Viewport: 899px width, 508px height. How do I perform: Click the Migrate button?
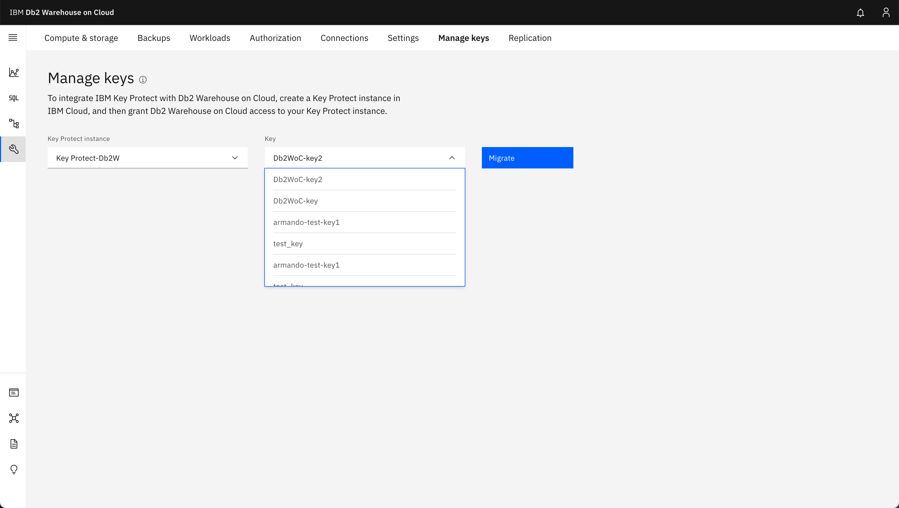[527, 158]
